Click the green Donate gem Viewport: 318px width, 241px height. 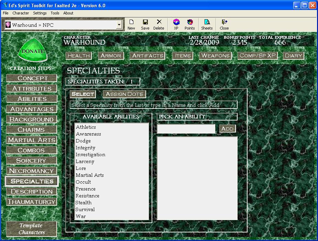click(x=32, y=50)
